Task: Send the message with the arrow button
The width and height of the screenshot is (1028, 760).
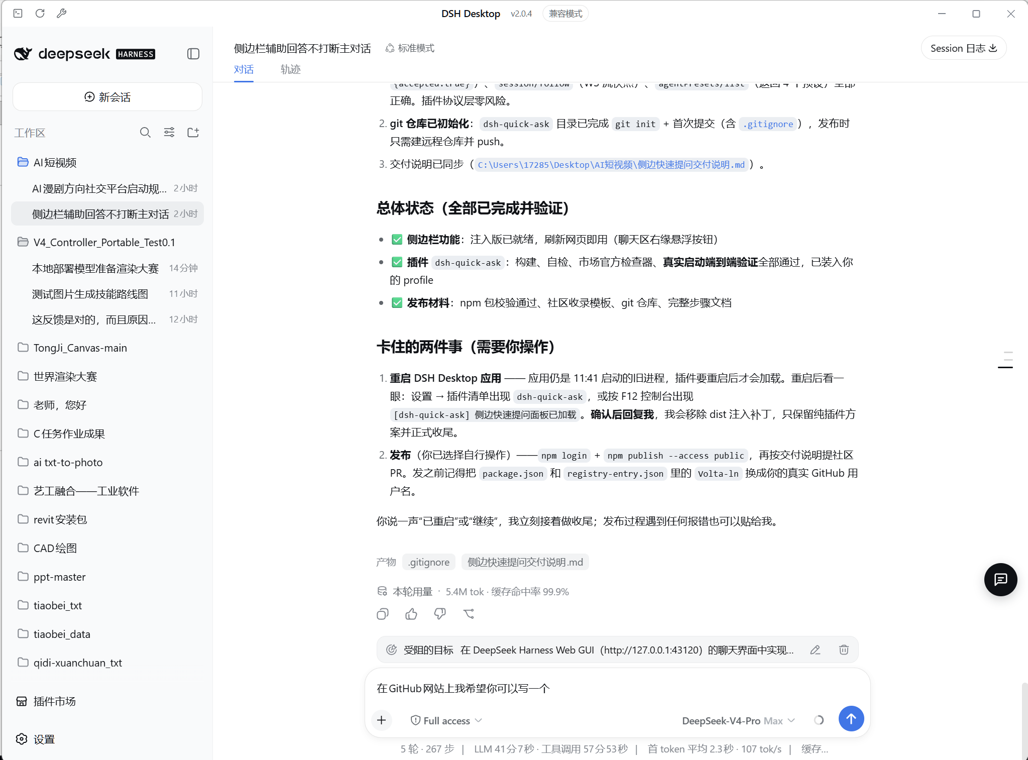Action: point(851,719)
